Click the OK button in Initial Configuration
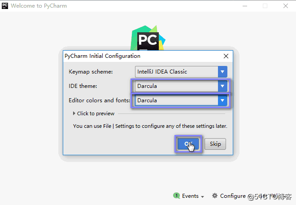Image resolution: width=296 pixels, height=205 pixels. [x=188, y=144]
